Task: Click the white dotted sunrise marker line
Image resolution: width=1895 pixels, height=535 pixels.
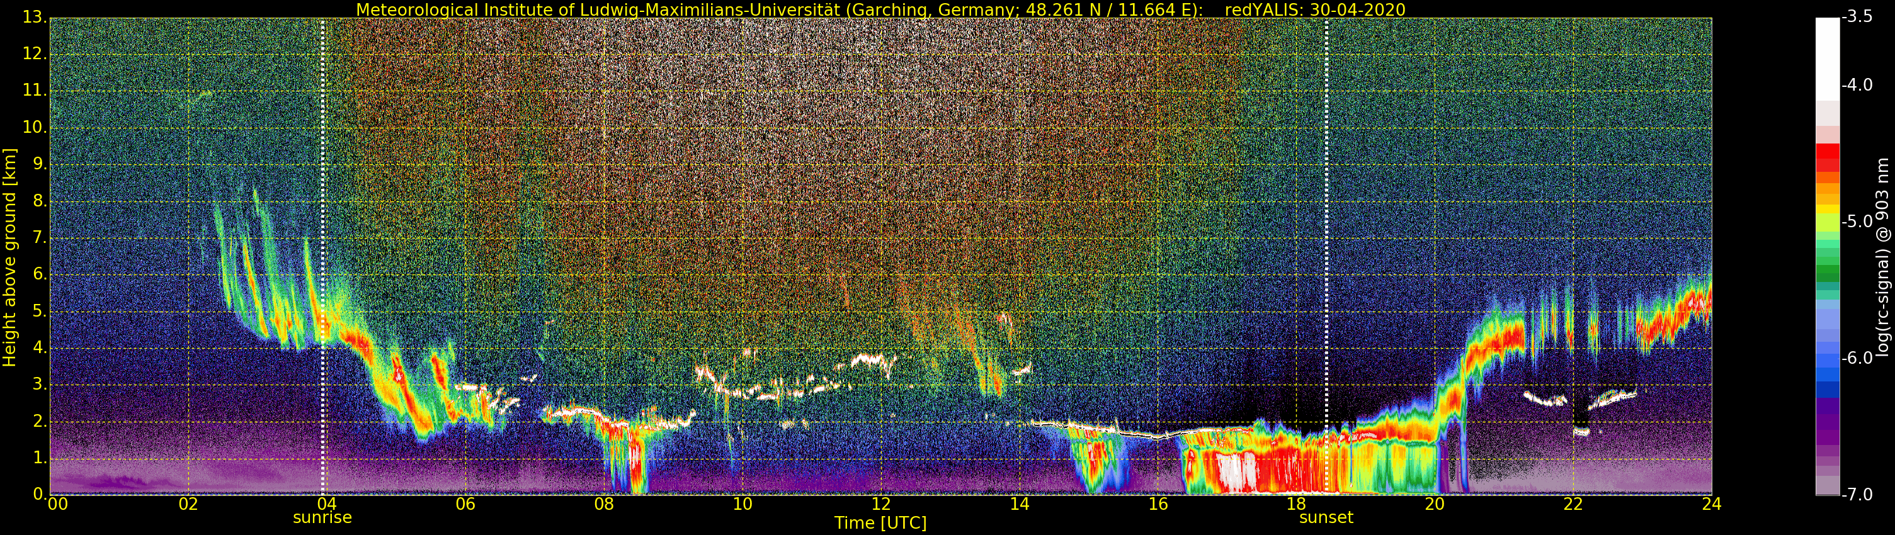Action: 323,256
